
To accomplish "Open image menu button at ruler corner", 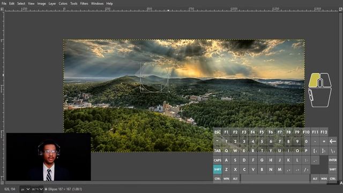I will pyautogui.click(x=2, y=9).
